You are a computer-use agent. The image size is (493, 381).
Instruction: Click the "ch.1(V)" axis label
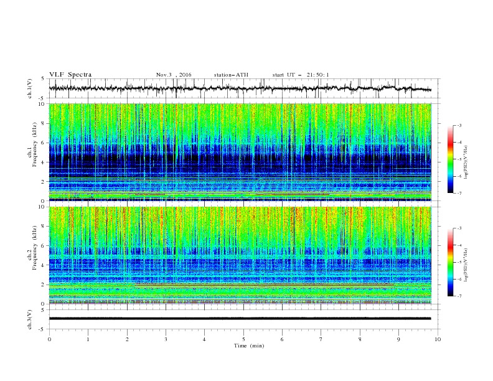(30, 88)
